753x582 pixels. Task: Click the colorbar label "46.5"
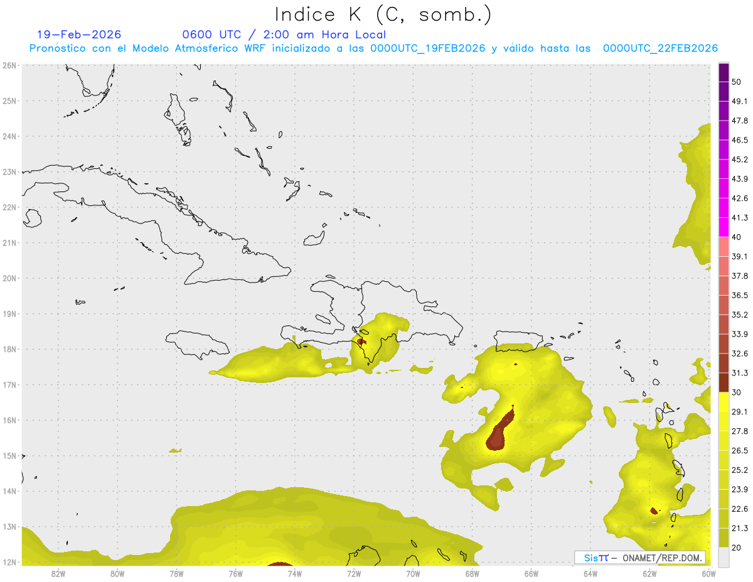pyautogui.click(x=740, y=140)
